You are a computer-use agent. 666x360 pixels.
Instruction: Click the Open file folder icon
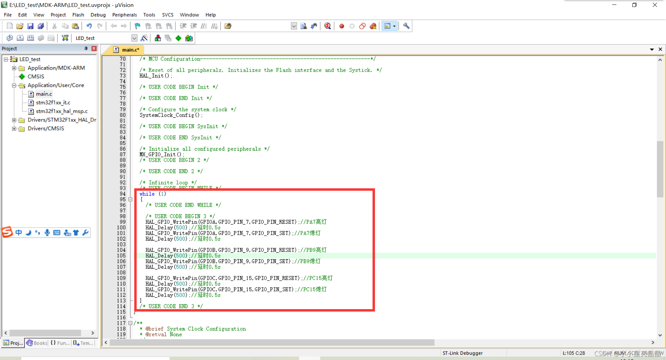pyautogui.click(x=20, y=26)
